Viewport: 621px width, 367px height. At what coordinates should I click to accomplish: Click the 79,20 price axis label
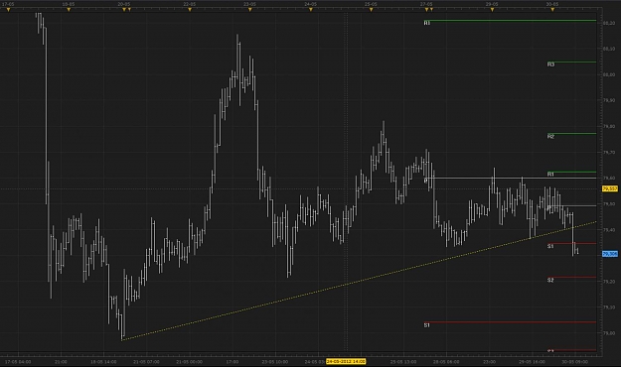pos(609,281)
